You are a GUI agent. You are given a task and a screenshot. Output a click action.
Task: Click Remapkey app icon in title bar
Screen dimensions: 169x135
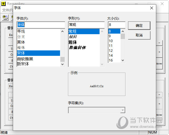click(3, 4)
